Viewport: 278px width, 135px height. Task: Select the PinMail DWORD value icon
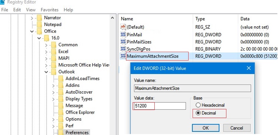pos(123,34)
